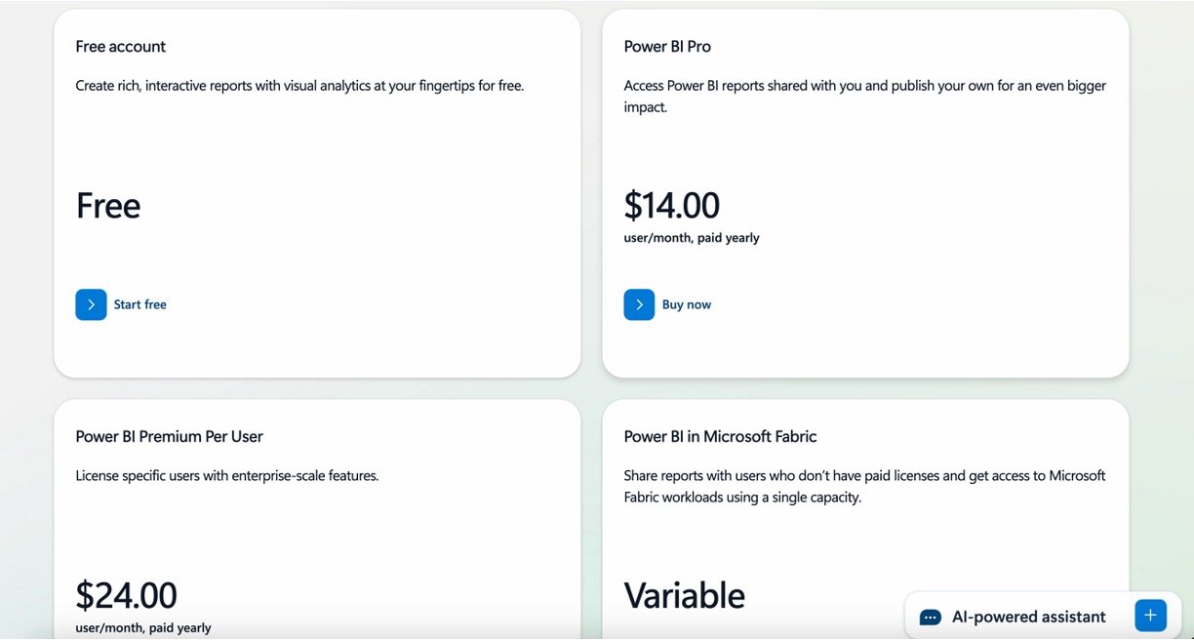This screenshot has width=1194, height=640.
Task: Click the Power BI in Microsoft Fabric heading
Action: click(720, 437)
